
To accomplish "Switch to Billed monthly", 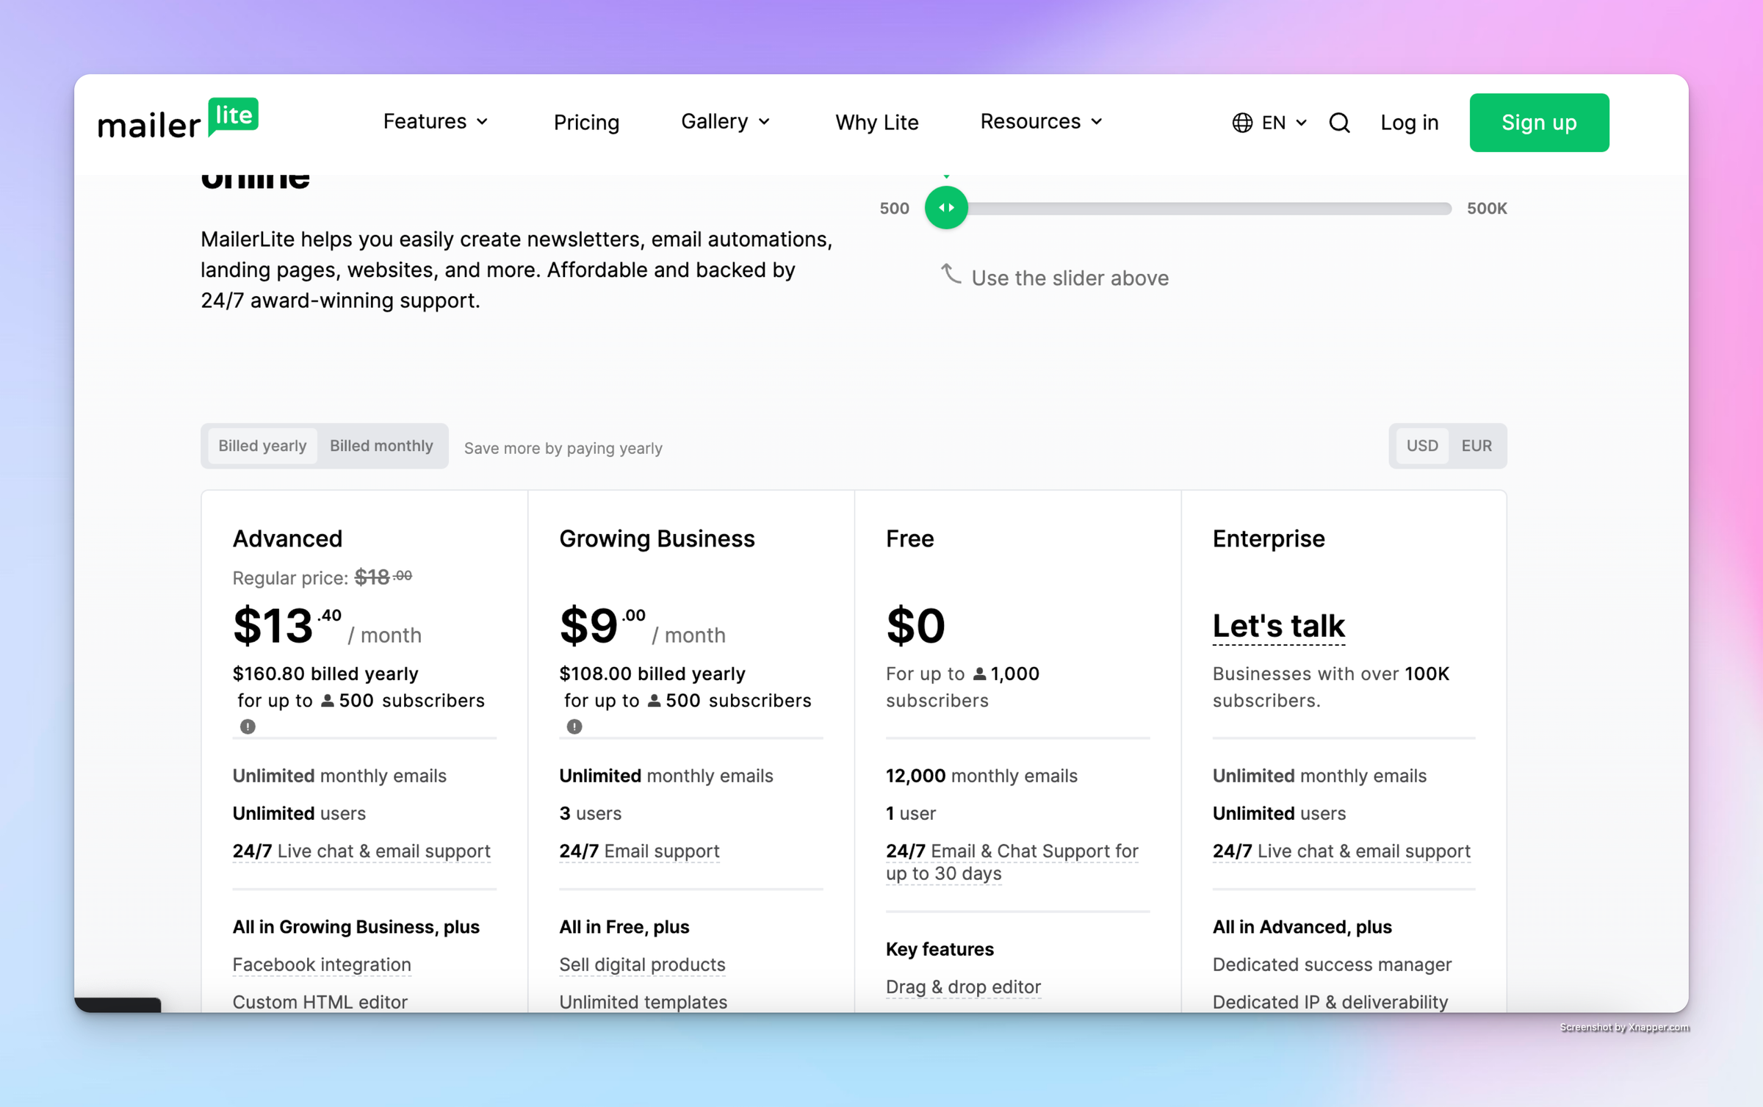I will pyautogui.click(x=381, y=446).
